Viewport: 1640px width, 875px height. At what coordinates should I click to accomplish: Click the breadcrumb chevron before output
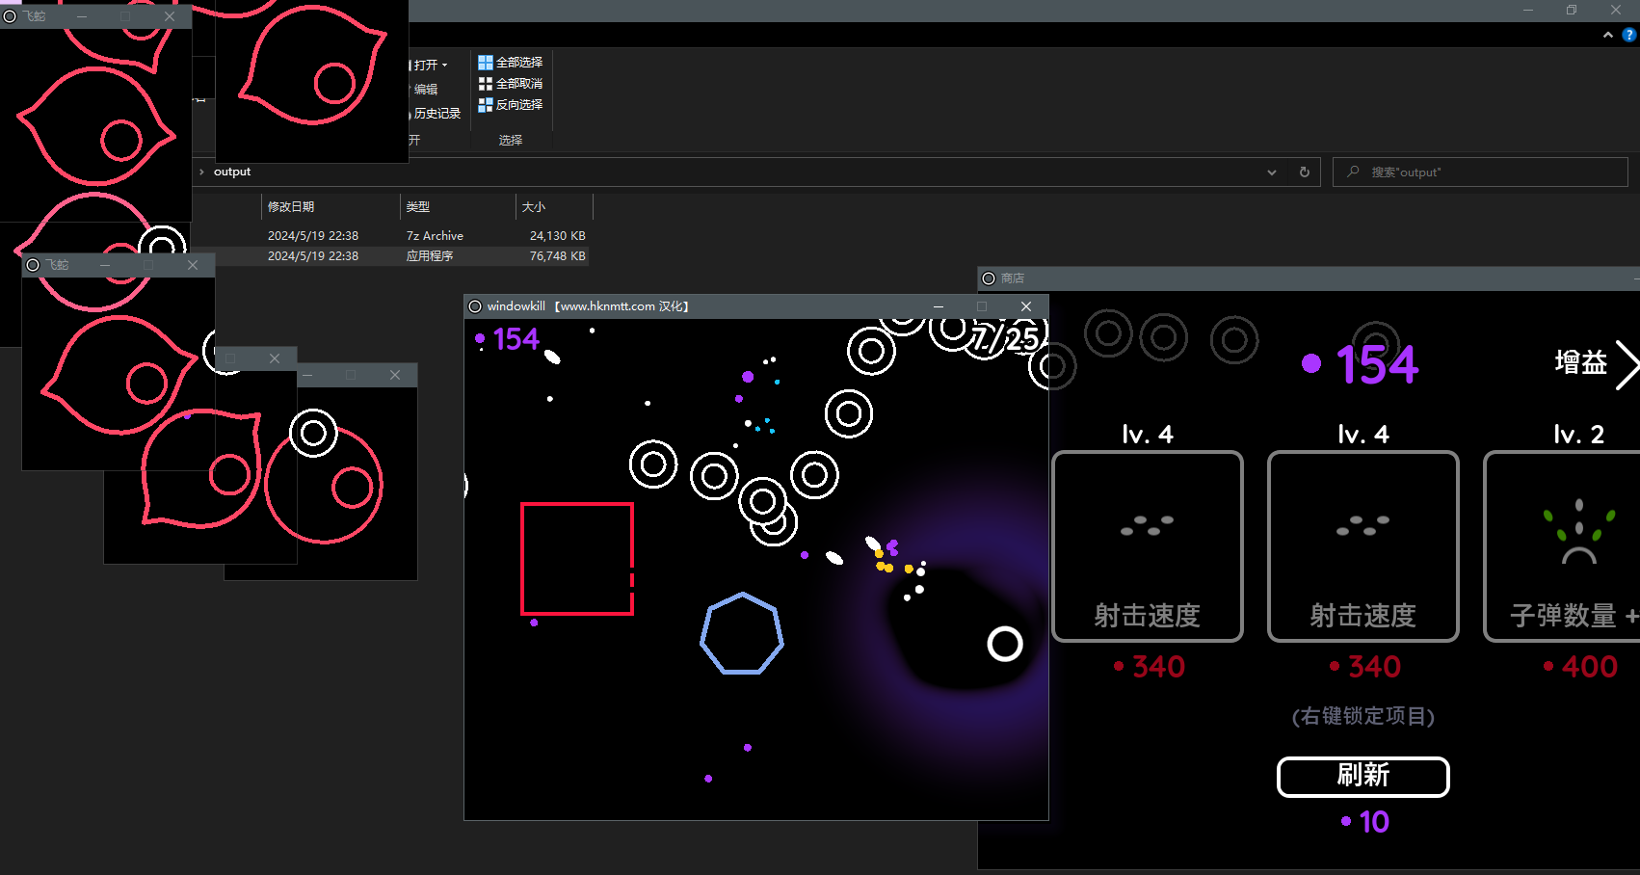[x=201, y=172]
